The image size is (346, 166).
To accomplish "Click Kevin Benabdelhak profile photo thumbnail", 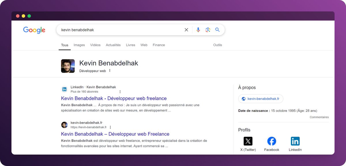I will click(x=68, y=66).
